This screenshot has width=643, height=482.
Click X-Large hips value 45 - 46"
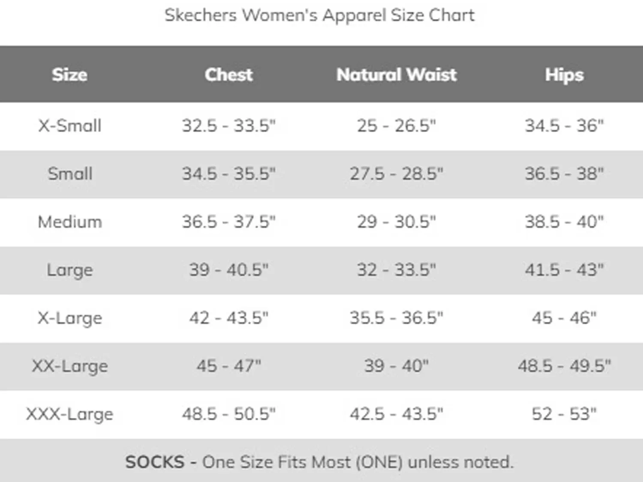[x=564, y=318]
